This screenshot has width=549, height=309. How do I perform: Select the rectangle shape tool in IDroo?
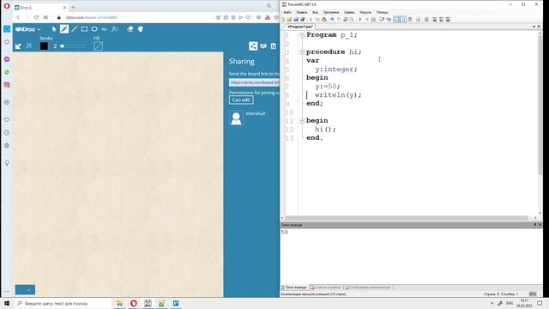[x=84, y=29]
